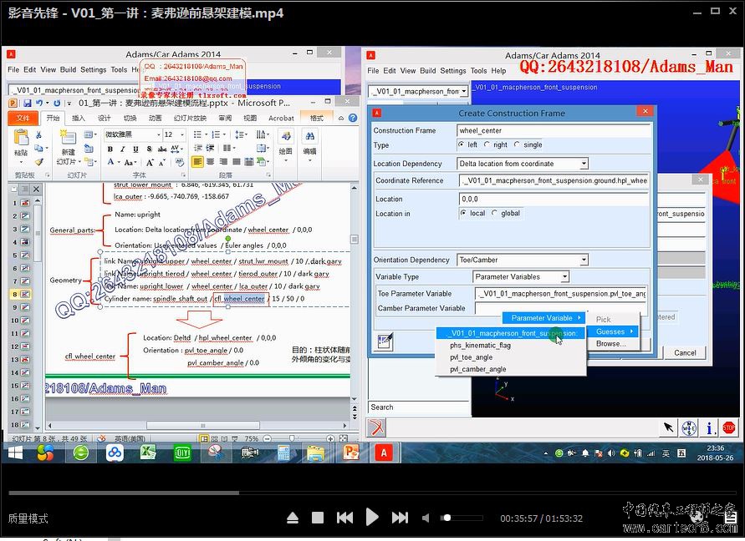
Task: Click the iQIYI icon on the taskbar
Action: pyautogui.click(x=182, y=453)
